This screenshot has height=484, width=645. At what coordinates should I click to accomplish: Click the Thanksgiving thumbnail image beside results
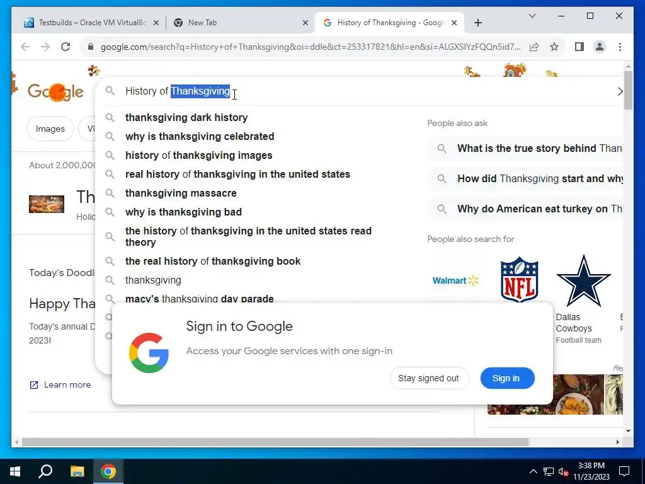pyautogui.click(x=47, y=204)
